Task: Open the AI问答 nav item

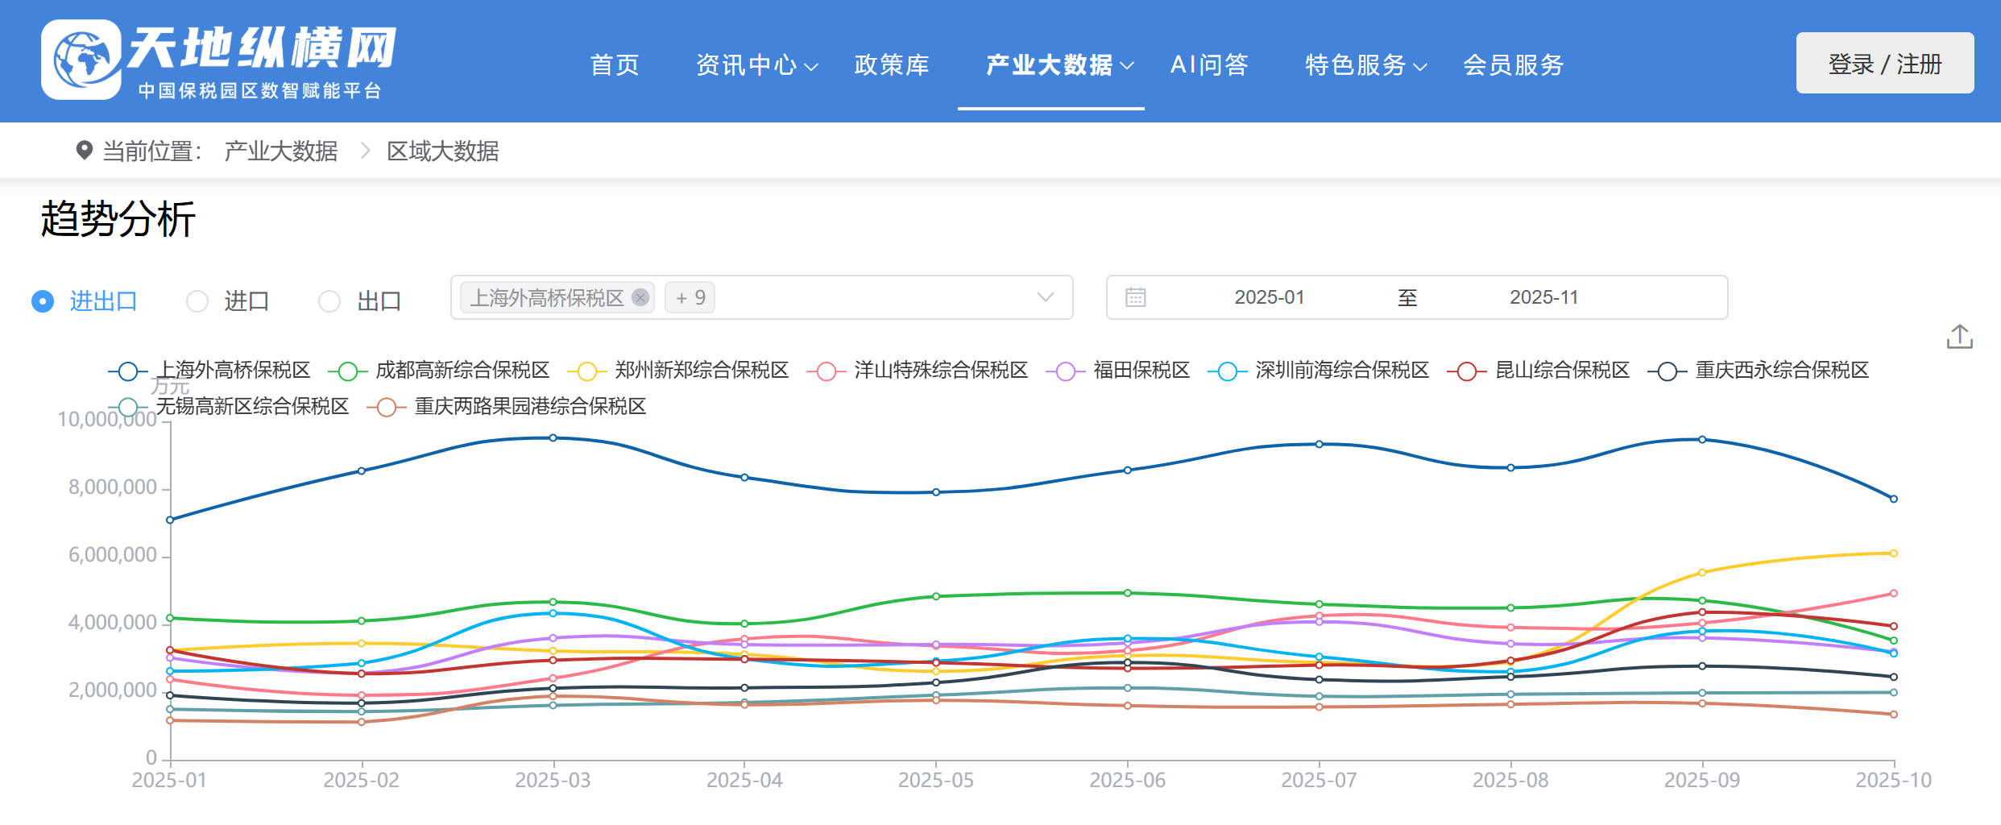Action: click(1208, 65)
